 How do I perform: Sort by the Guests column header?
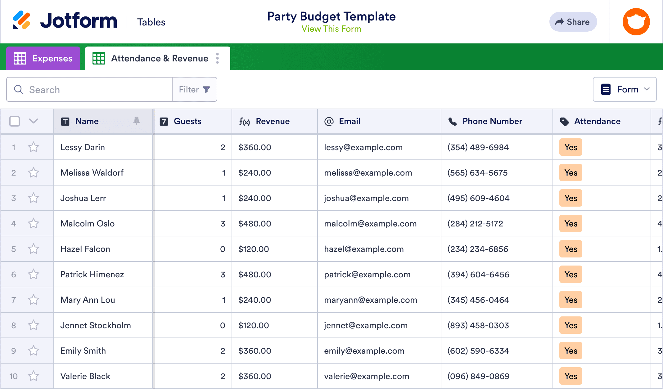tap(193, 121)
